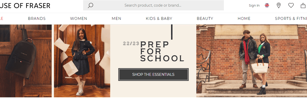Open the Brands menu
Screen dimensions: 307x102
(37, 19)
